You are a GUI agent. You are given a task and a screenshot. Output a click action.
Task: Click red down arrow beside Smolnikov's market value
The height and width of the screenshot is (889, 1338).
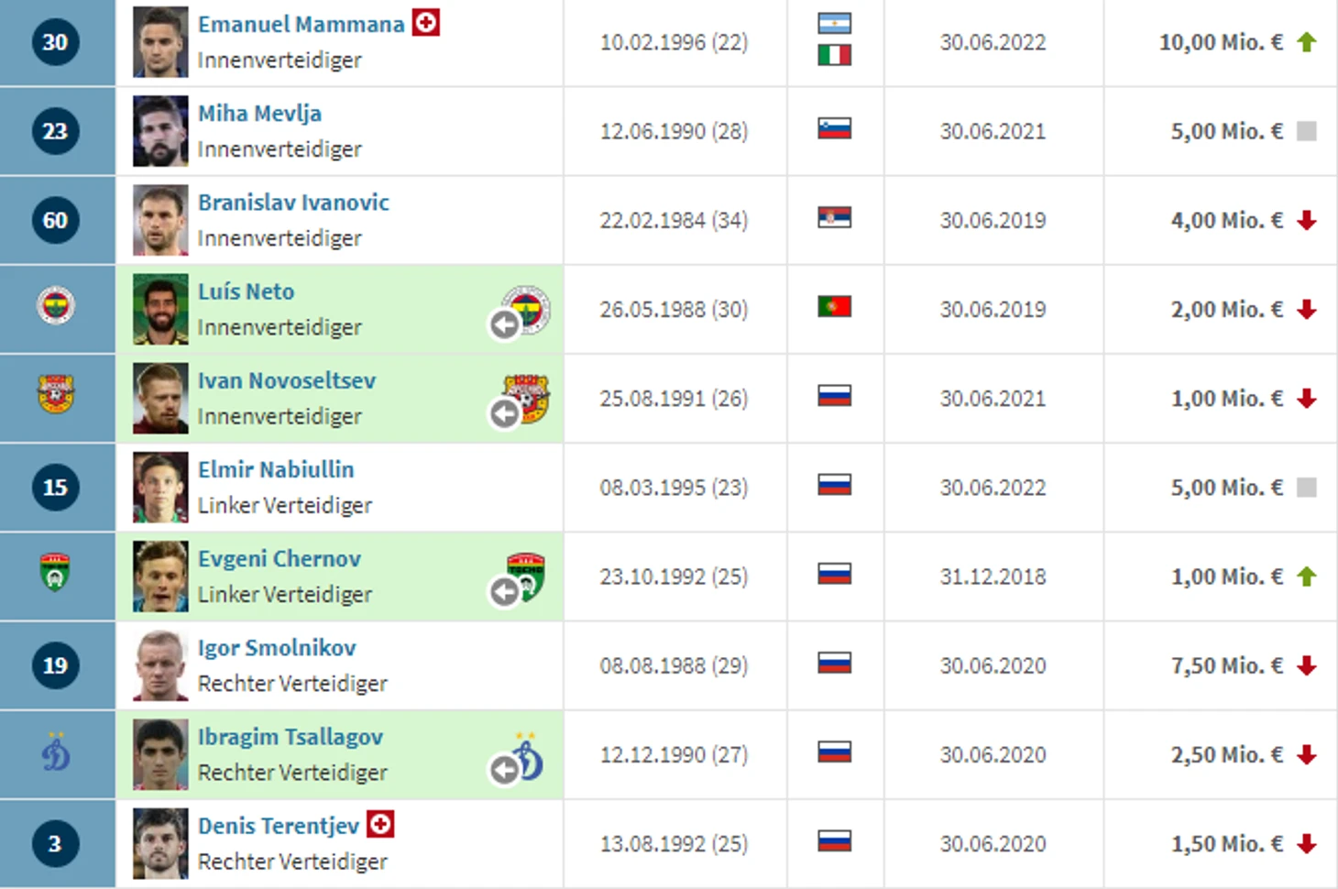[x=1307, y=665]
